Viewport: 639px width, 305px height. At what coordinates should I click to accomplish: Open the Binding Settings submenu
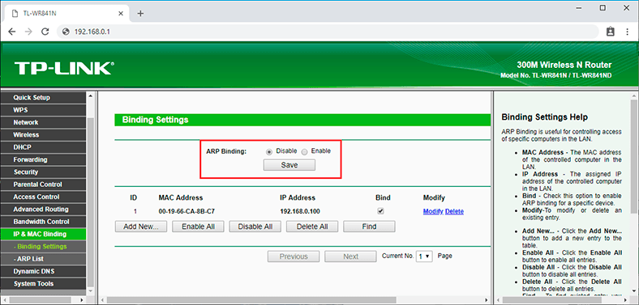(x=43, y=247)
